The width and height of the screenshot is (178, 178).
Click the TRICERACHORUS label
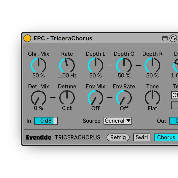click(x=78, y=137)
